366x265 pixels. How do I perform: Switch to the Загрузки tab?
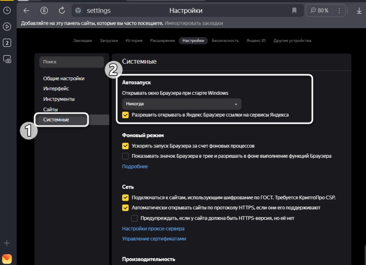pyautogui.click(x=109, y=41)
